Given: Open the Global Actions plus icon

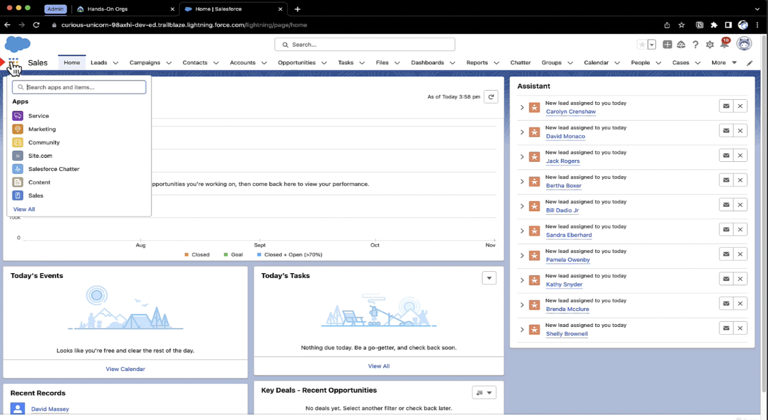Looking at the screenshot, I should point(667,45).
